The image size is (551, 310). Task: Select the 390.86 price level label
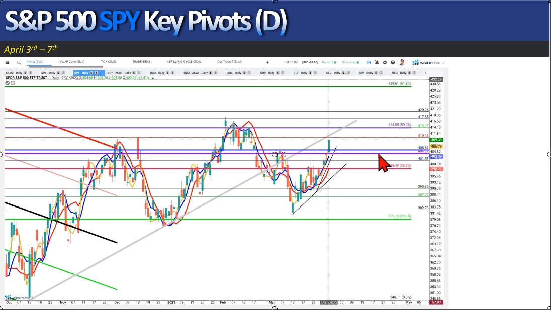coord(423,187)
